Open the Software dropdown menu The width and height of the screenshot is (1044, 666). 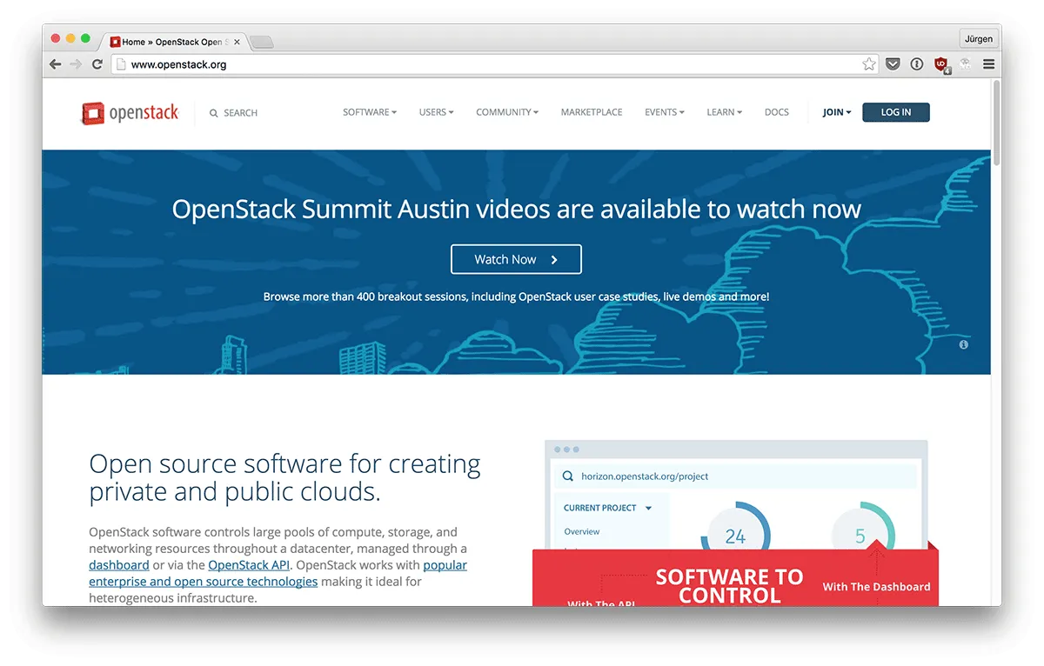pyautogui.click(x=370, y=112)
